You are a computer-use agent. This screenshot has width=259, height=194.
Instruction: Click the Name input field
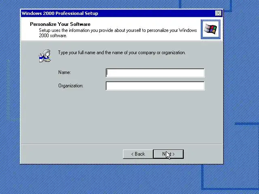point(155,73)
